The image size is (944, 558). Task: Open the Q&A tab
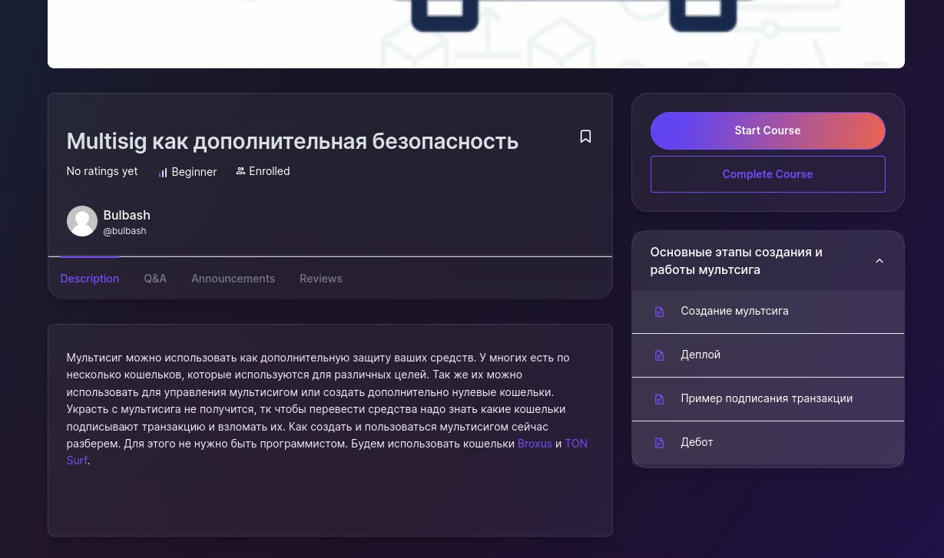click(155, 279)
